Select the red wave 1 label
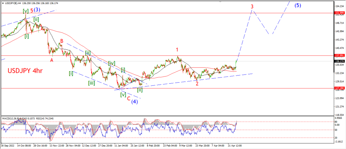Viewport: 346px width, 149px height. pyautogui.click(x=177, y=50)
